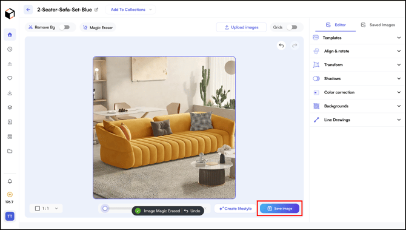Click the Align & rotate icon
406x230 pixels.
pos(316,51)
